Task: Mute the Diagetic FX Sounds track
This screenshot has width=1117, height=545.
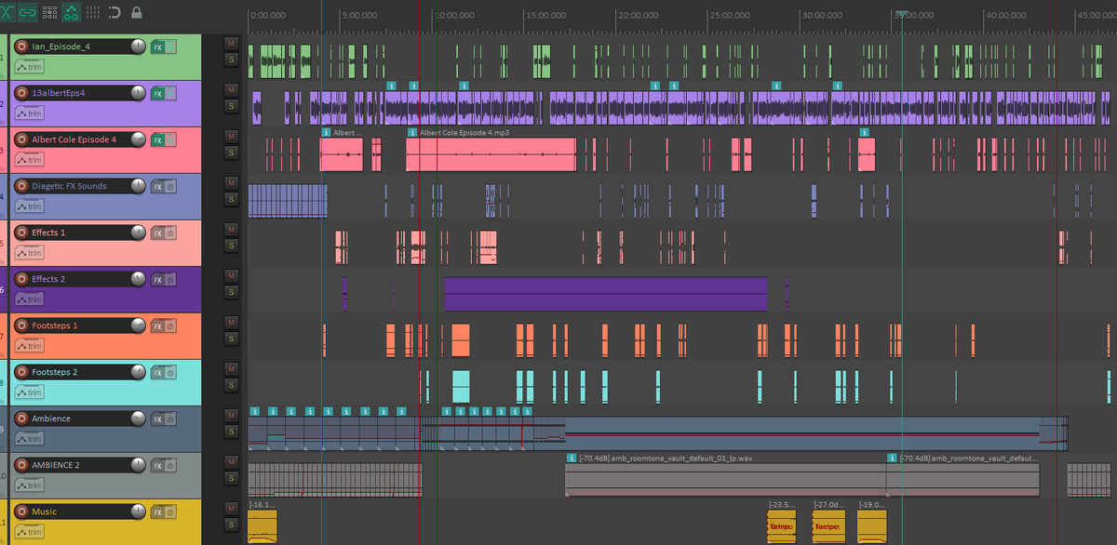Action: point(231,182)
